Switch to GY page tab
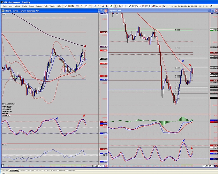This screenshot has height=174, width=218. point(44,171)
